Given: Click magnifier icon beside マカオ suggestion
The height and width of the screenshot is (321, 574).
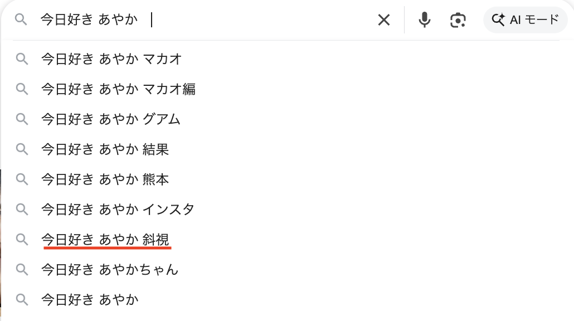Looking at the screenshot, I should [22, 59].
